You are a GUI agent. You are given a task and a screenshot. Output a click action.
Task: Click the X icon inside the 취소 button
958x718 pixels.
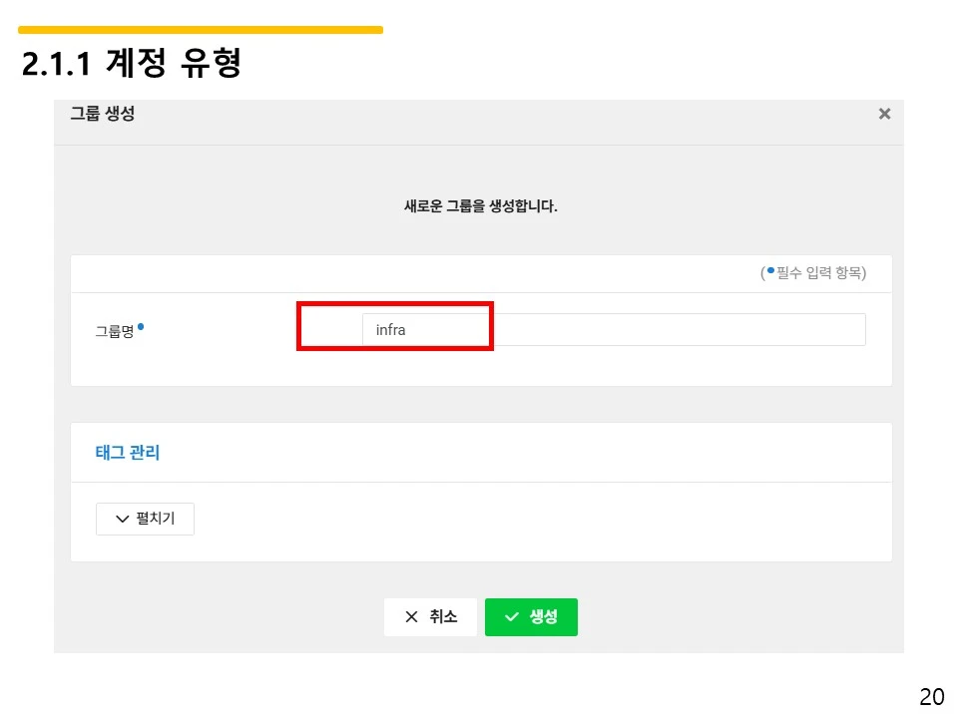(413, 616)
